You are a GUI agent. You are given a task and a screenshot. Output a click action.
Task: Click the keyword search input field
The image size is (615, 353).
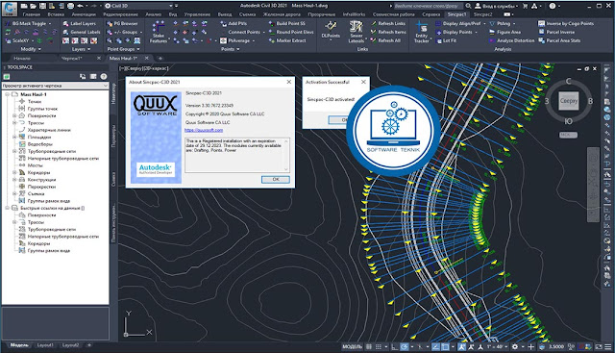pyautogui.click(x=429, y=6)
